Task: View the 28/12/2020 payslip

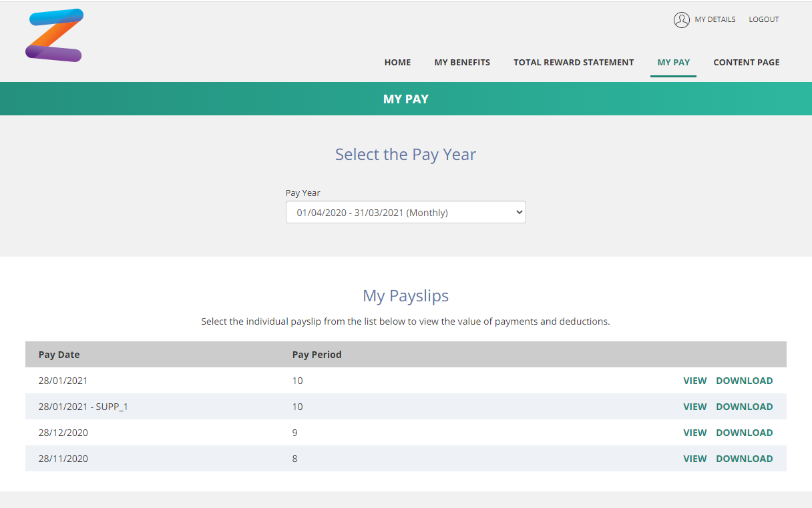Action: [x=694, y=433]
